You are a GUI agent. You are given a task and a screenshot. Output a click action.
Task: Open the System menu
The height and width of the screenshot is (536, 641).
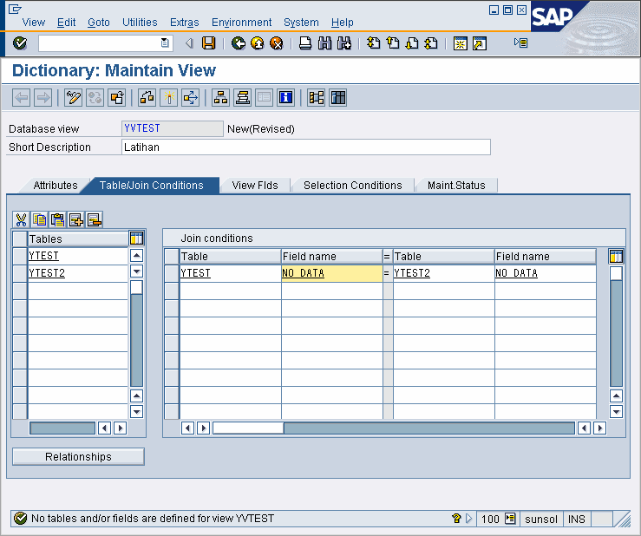point(301,22)
